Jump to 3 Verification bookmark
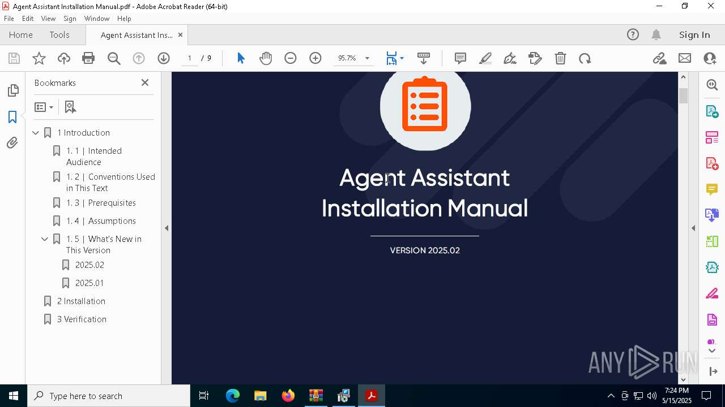This screenshot has width=725, height=407. 82,319
